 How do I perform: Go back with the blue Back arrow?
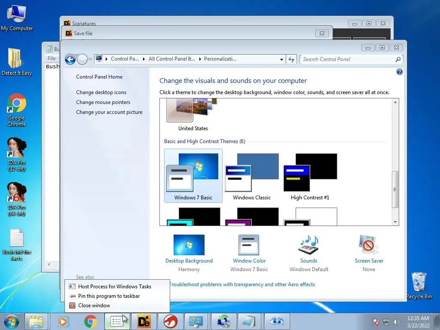tap(70, 59)
